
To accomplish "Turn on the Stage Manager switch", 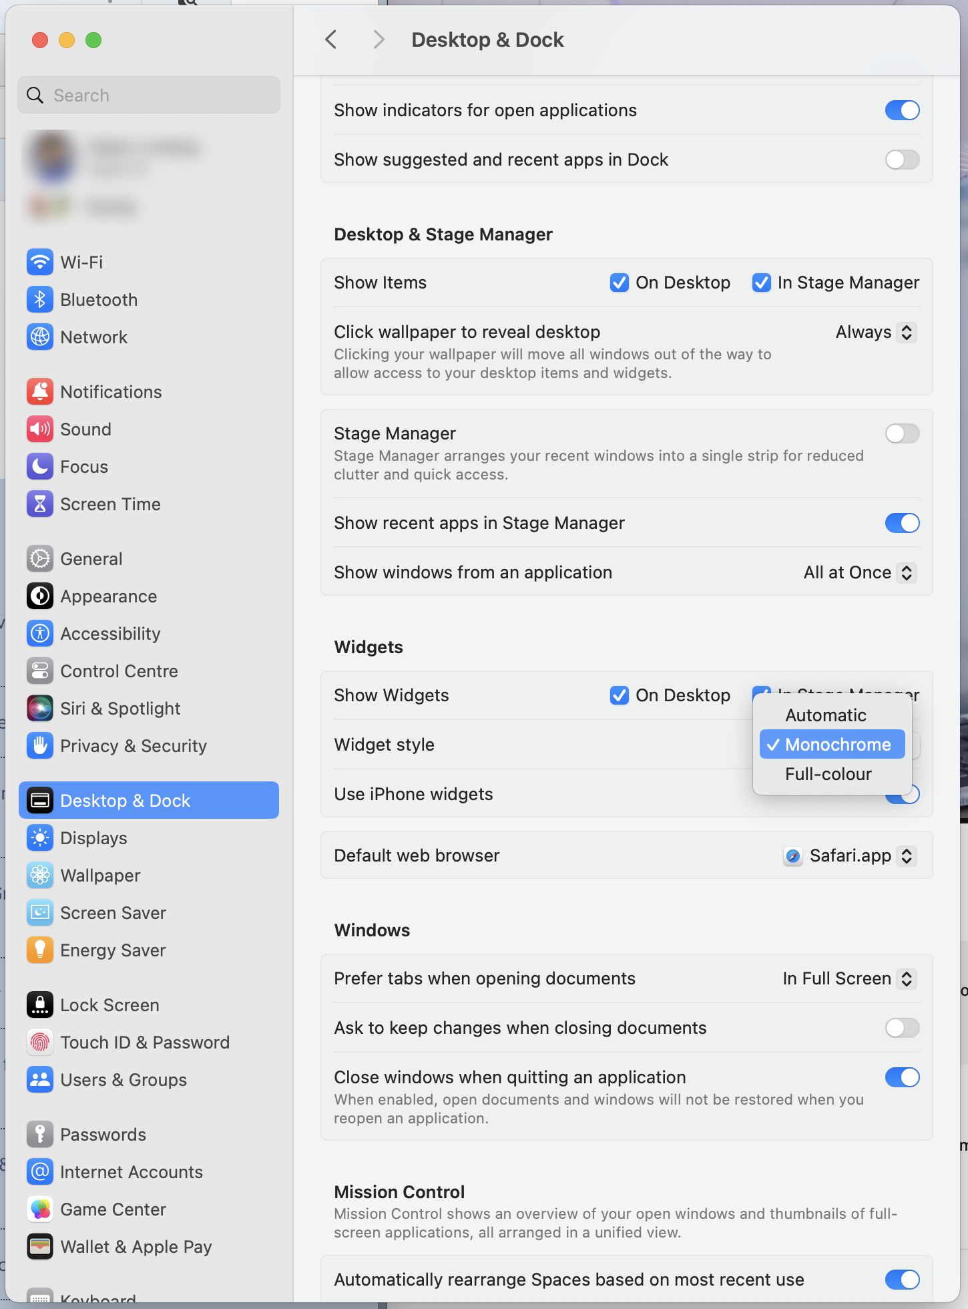I will (x=902, y=433).
